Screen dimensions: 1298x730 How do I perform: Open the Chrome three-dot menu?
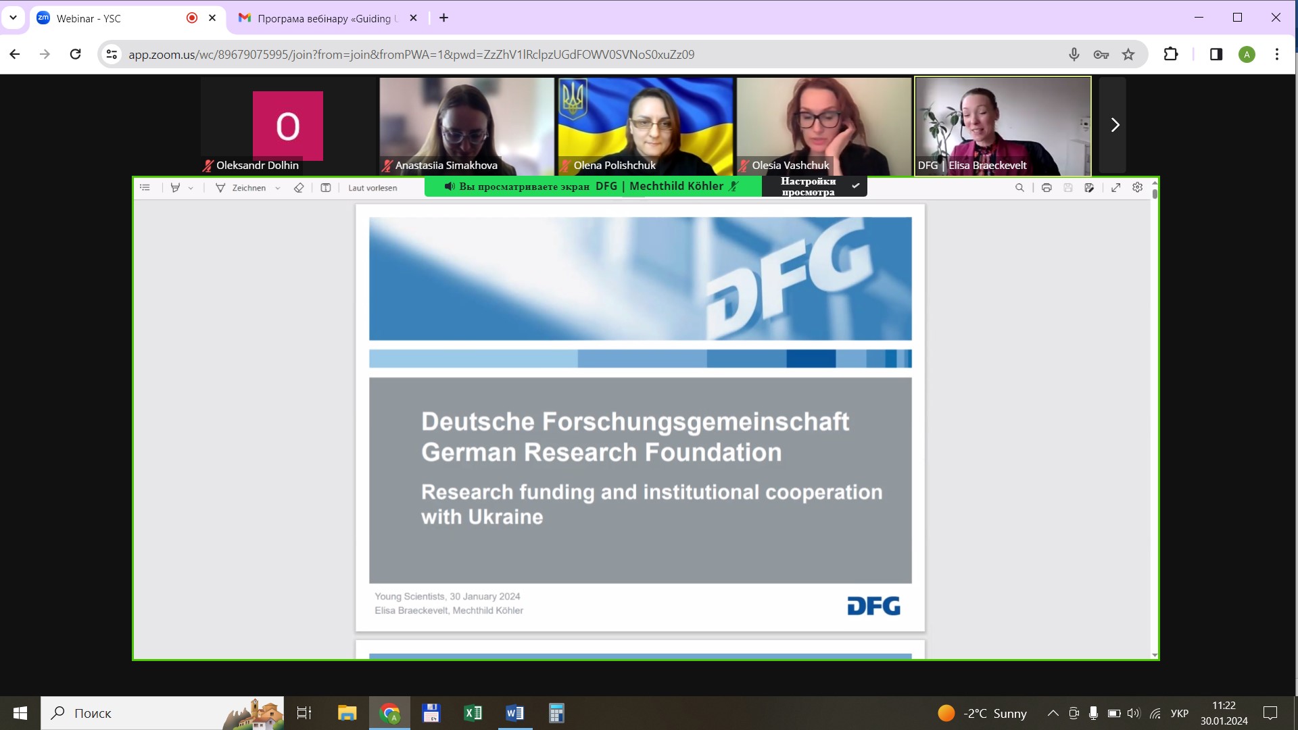click(x=1277, y=54)
